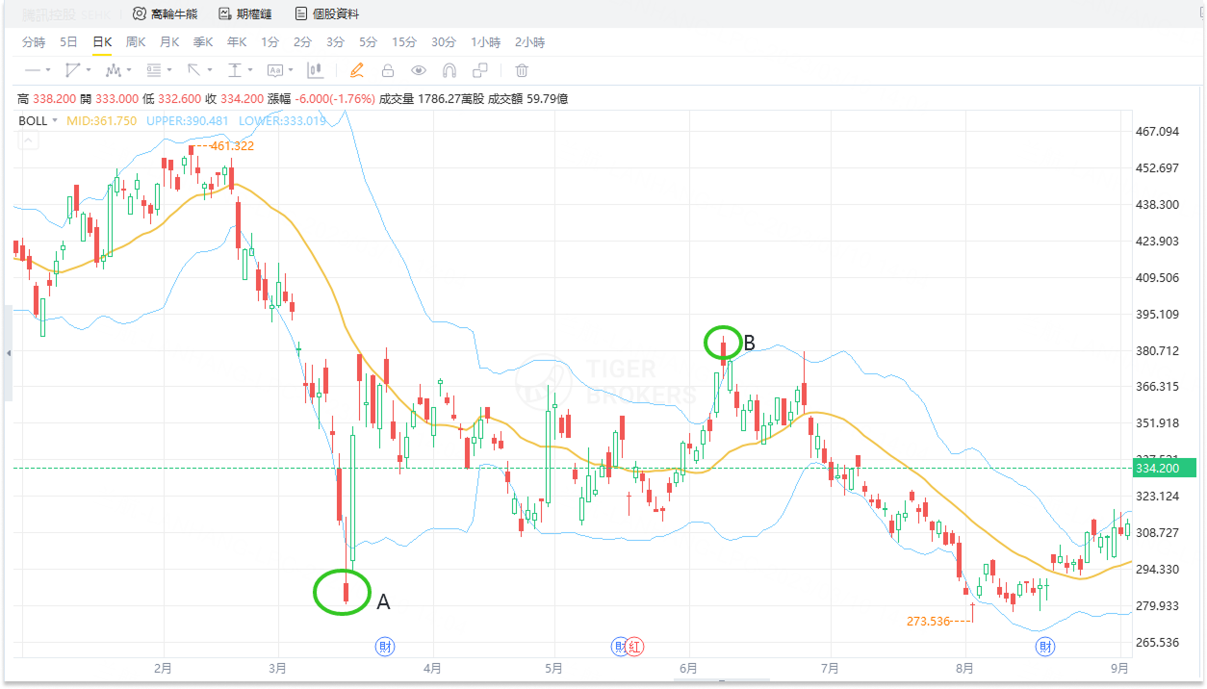Viewport: 1207px width, 689px height.
Task: Select the 周K timeframe tab
Action: (136, 42)
